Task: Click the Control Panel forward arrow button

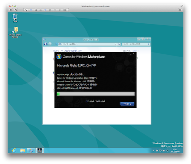Action: coord(50,44)
